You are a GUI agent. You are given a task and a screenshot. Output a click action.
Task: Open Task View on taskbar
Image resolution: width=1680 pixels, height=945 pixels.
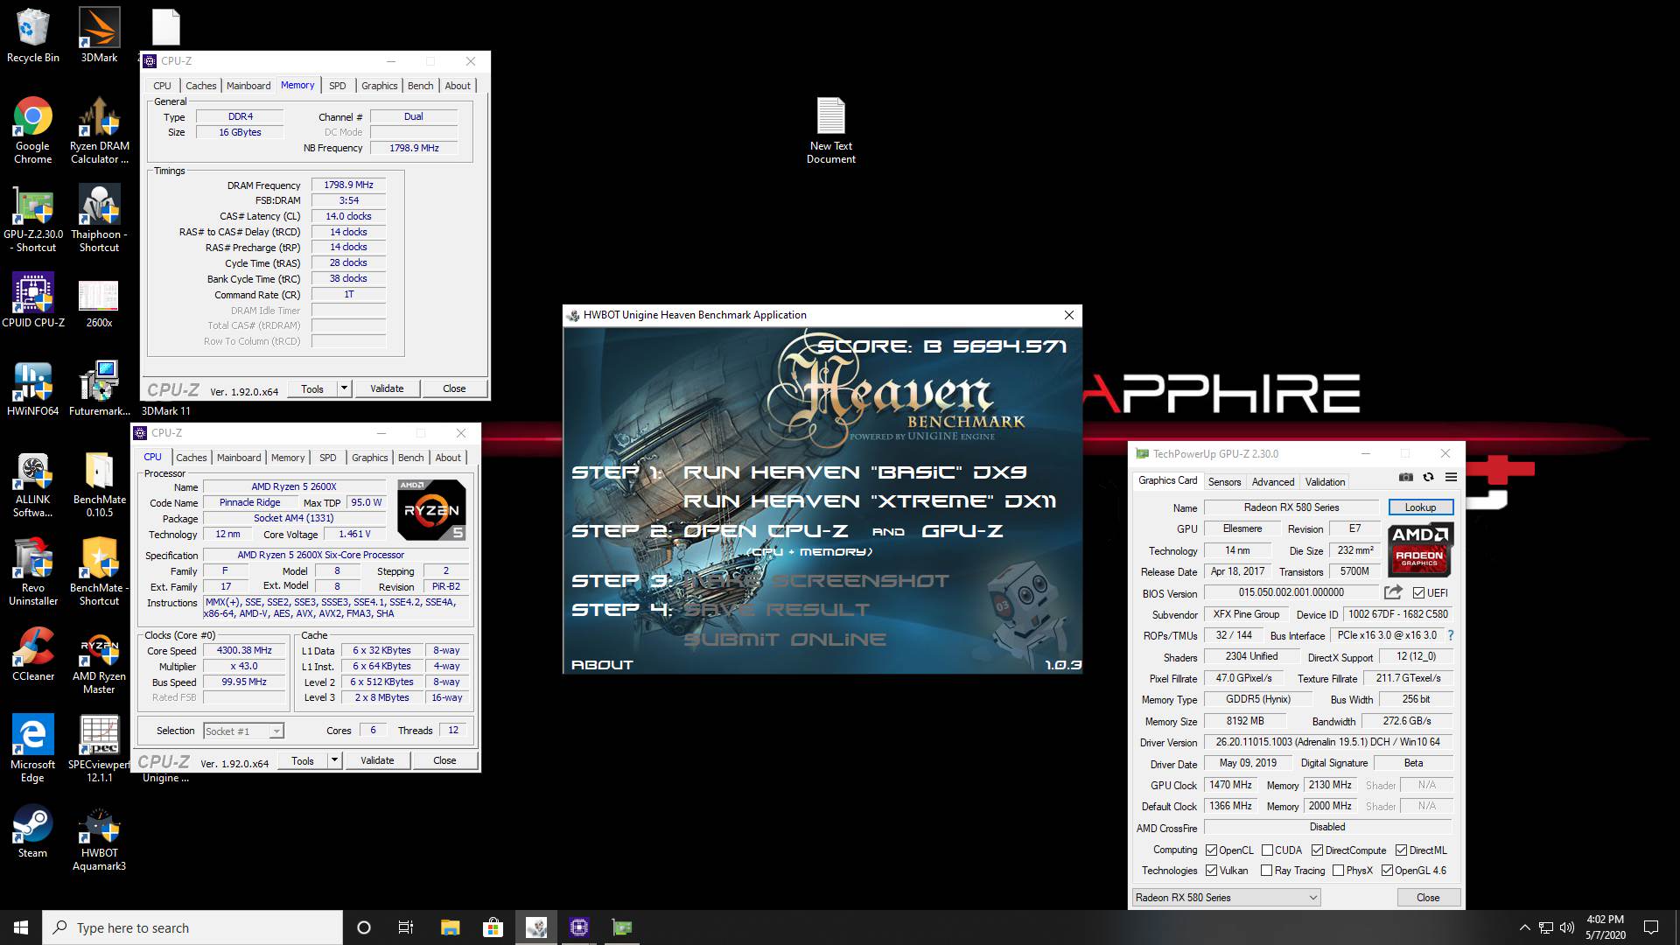point(405,927)
